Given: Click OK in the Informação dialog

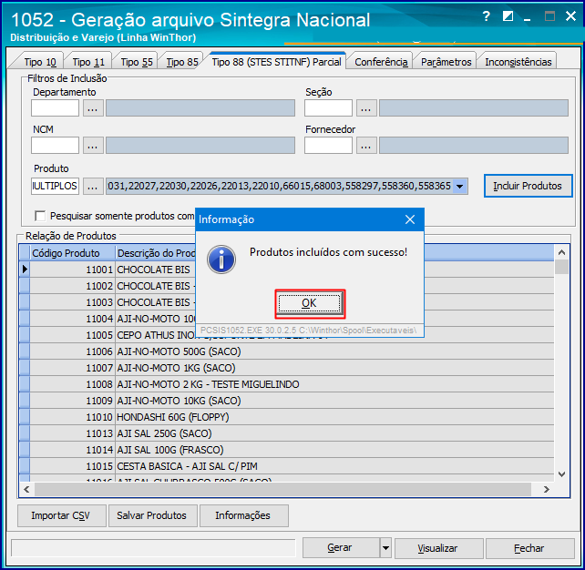Looking at the screenshot, I should tap(310, 303).
